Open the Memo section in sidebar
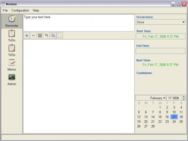This screenshot has height=141, width=188. point(12,65)
